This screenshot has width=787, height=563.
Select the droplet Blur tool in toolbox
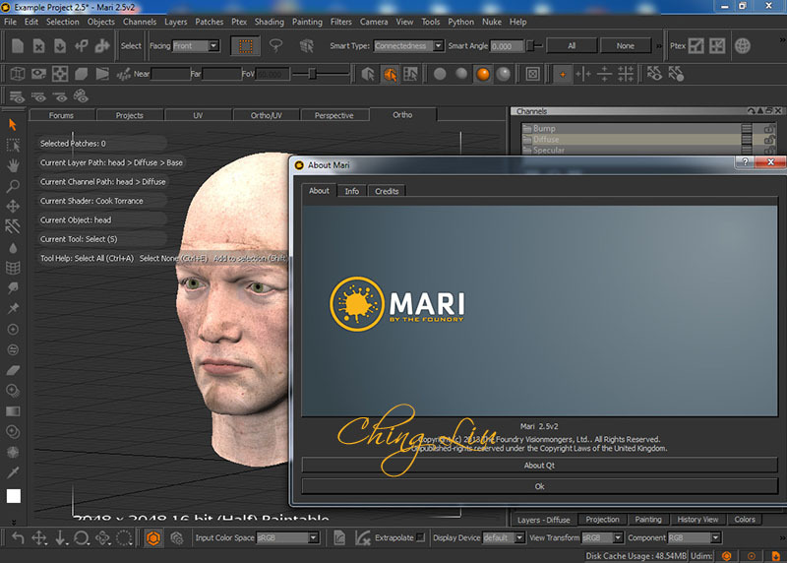point(13,248)
